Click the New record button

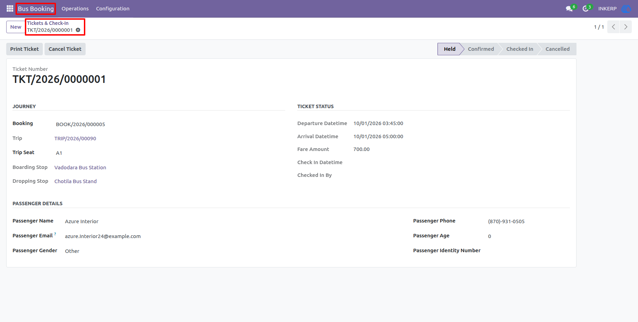[16, 27]
